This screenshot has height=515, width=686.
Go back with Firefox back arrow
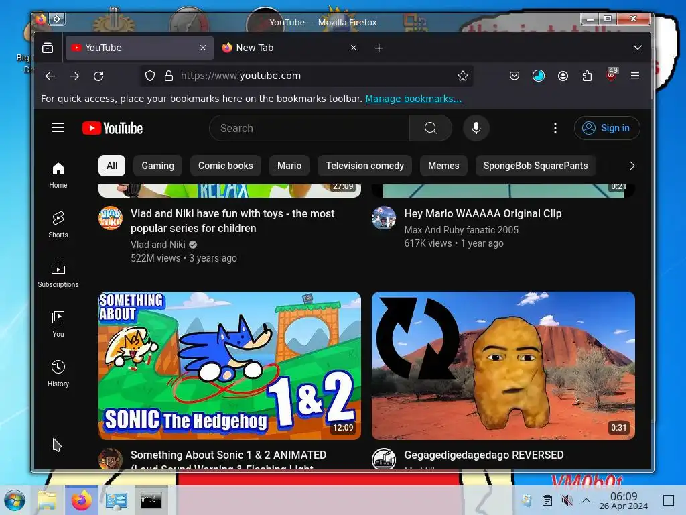[x=50, y=76]
